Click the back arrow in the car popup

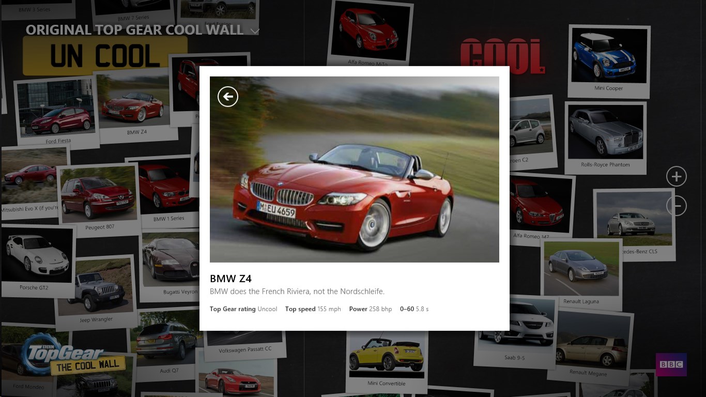[228, 96]
